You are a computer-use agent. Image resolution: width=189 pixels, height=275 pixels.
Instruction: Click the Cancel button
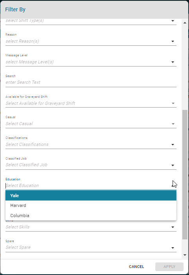coord(136,266)
